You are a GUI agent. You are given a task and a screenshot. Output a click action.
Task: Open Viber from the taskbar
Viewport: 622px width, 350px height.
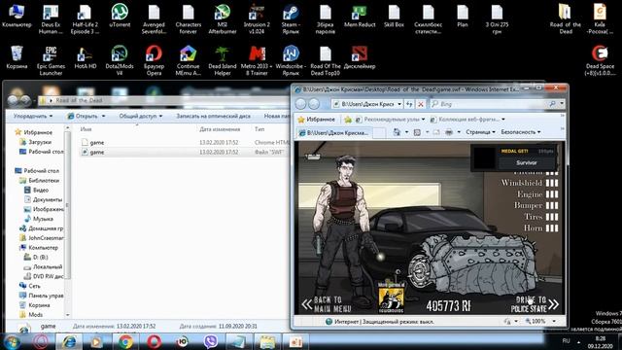[211, 341]
